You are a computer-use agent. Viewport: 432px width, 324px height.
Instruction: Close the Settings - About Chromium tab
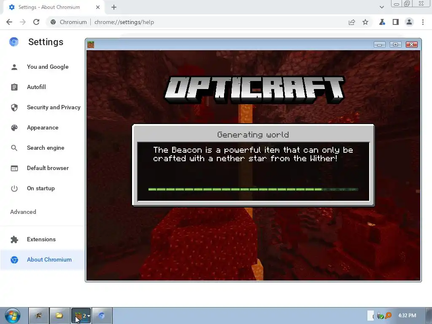pos(98,7)
